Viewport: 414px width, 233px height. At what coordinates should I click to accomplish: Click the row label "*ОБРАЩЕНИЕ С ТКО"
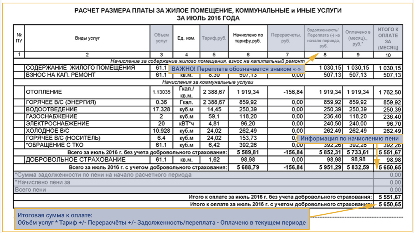(54, 145)
